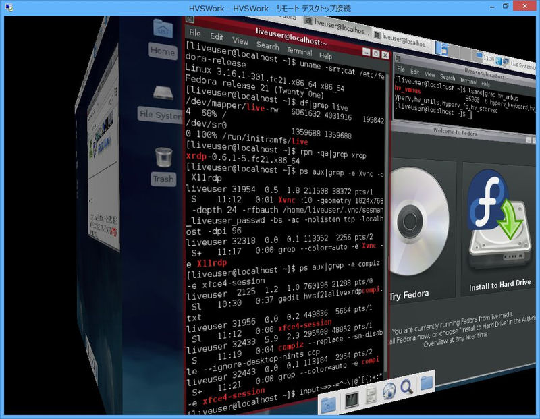Image resolution: width=540 pixels, height=419 pixels.
Task: Open the magnifier application finder icon
Action: [x=407, y=387]
